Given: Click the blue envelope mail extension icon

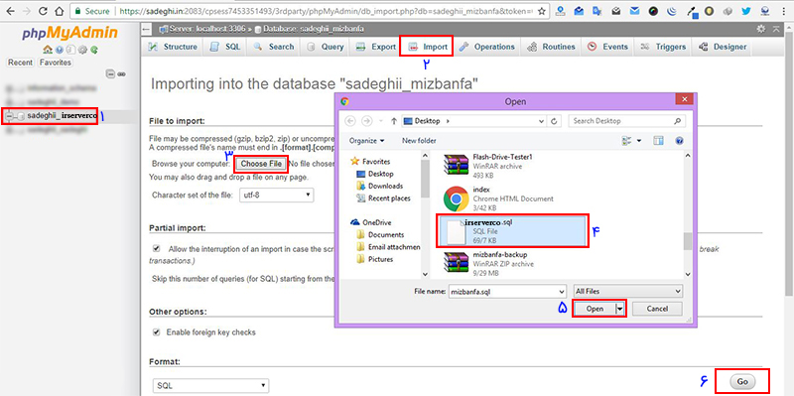Looking at the screenshot, I should [634, 11].
